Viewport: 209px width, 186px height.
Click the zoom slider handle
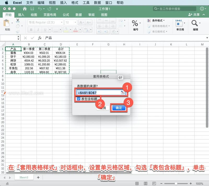pos(176,184)
